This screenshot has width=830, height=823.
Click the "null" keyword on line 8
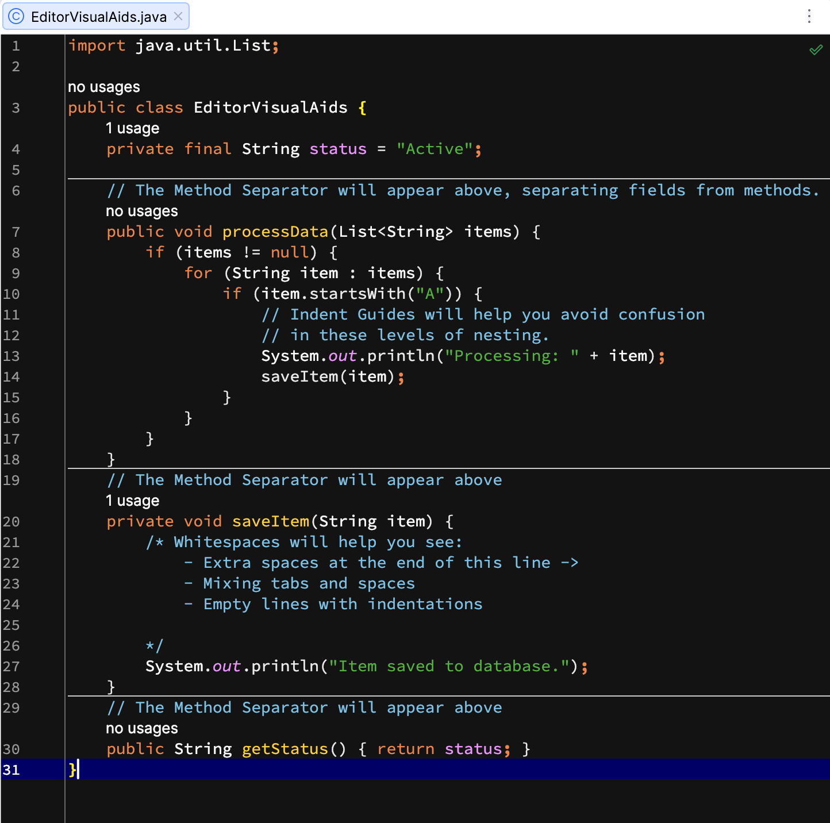point(290,252)
